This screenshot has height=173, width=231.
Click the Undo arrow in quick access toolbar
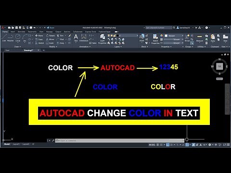tap(35, 28)
